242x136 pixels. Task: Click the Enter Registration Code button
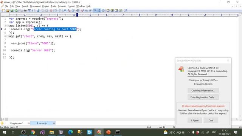click(x=203, y=97)
